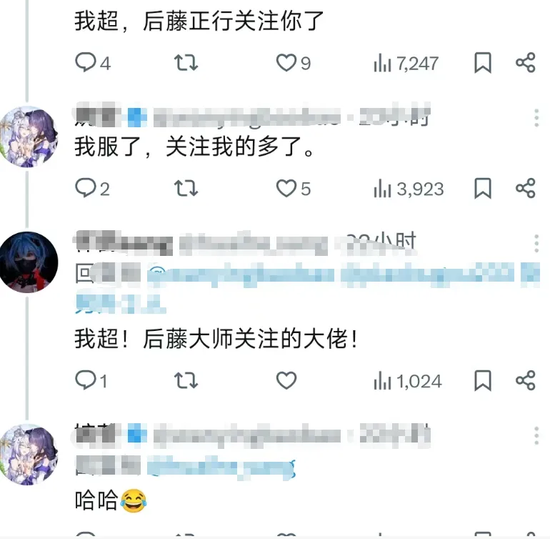
Task: Bookmark the tweet with 3,923 views
Action: [x=483, y=189]
